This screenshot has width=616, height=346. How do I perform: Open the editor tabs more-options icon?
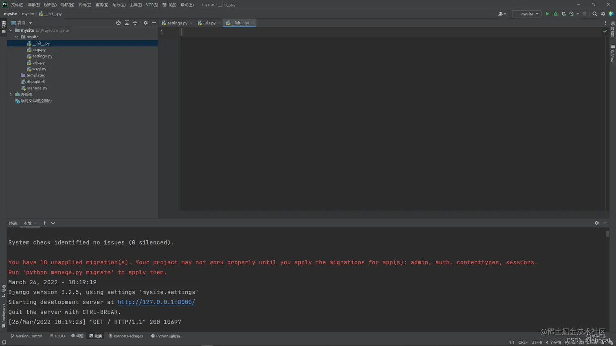click(605, 23)
